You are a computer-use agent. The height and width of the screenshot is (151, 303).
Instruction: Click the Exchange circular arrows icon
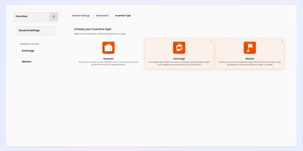(179, 48)
